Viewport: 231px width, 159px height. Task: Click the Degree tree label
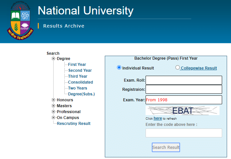point(63,58)
